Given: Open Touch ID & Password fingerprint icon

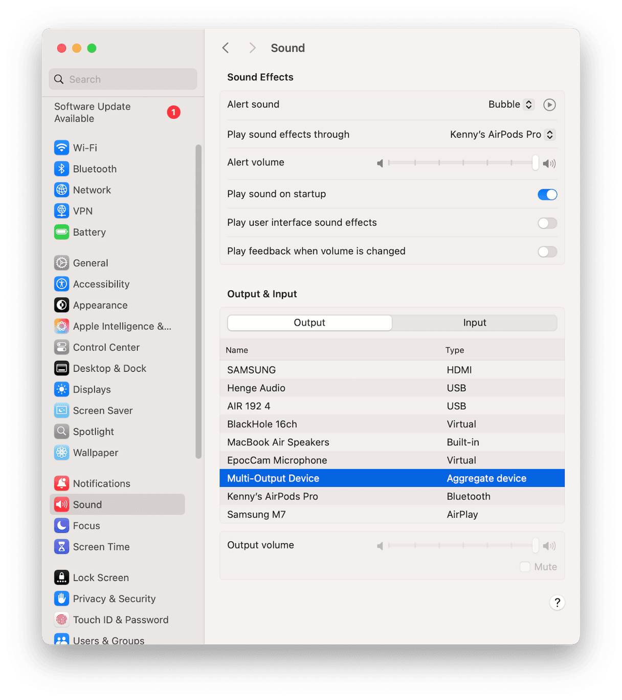Looking at the screenshot, I should [61, 620].
